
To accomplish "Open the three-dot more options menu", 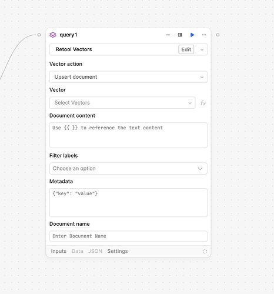I will pos(204,35).
